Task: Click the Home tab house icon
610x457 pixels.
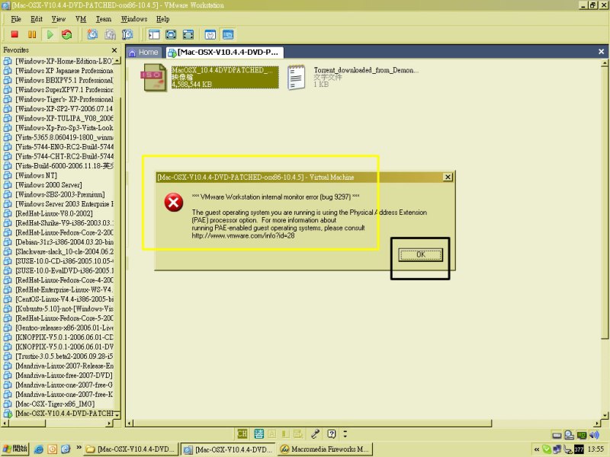Action: (x=132, y=53)
